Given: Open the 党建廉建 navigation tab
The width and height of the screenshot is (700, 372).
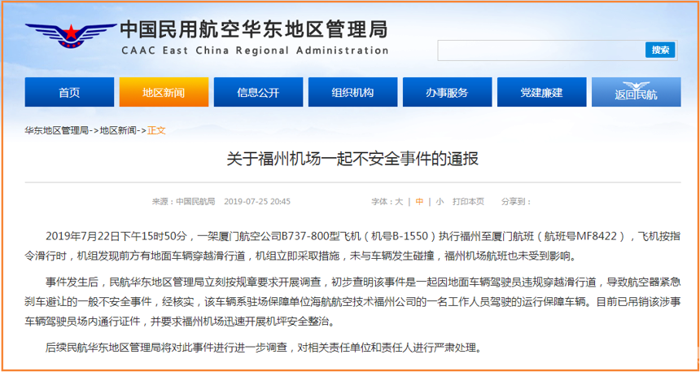Looking at the screenshot, I should point(541,92).
